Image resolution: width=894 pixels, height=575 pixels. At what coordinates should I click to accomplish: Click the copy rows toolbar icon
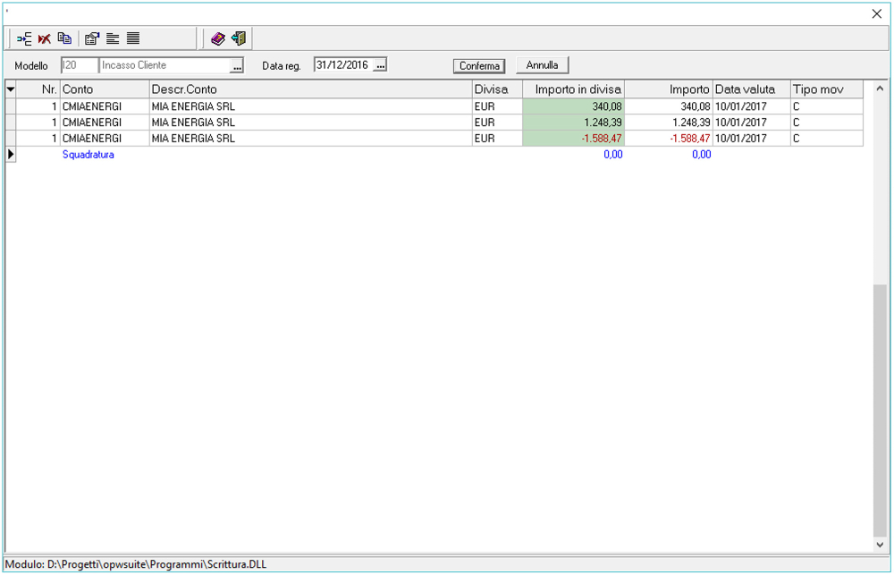point(64,38)
